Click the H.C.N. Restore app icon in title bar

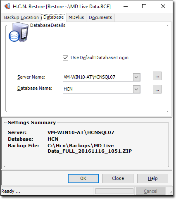point(7,6)
